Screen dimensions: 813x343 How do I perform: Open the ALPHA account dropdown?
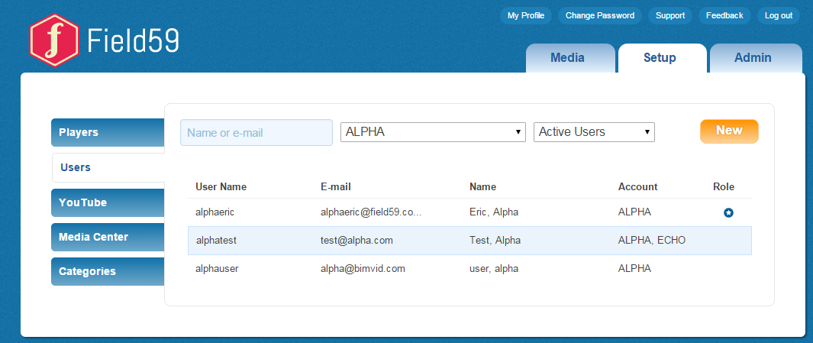tap(432, 132)
